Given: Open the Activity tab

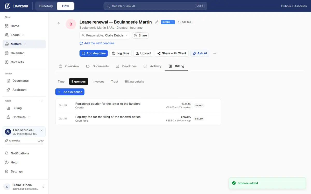Looking at the screenshot, I should tap(153, 66).
